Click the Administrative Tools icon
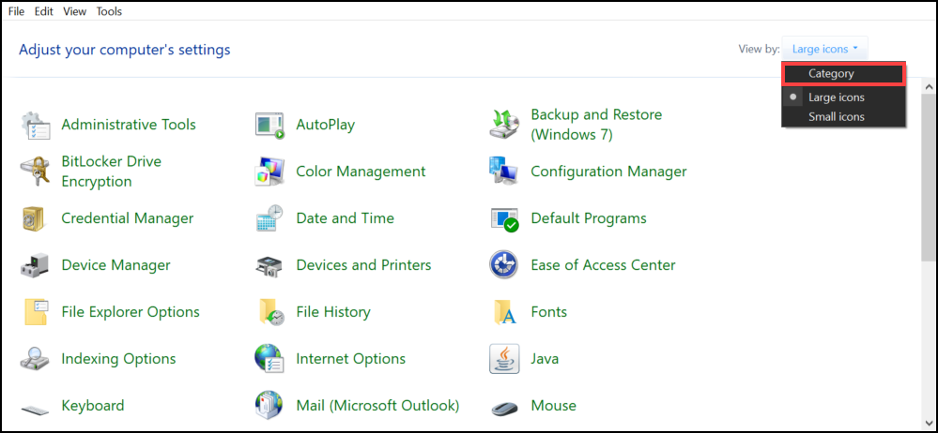Screen dimensions: 938x433 (35, 125)
